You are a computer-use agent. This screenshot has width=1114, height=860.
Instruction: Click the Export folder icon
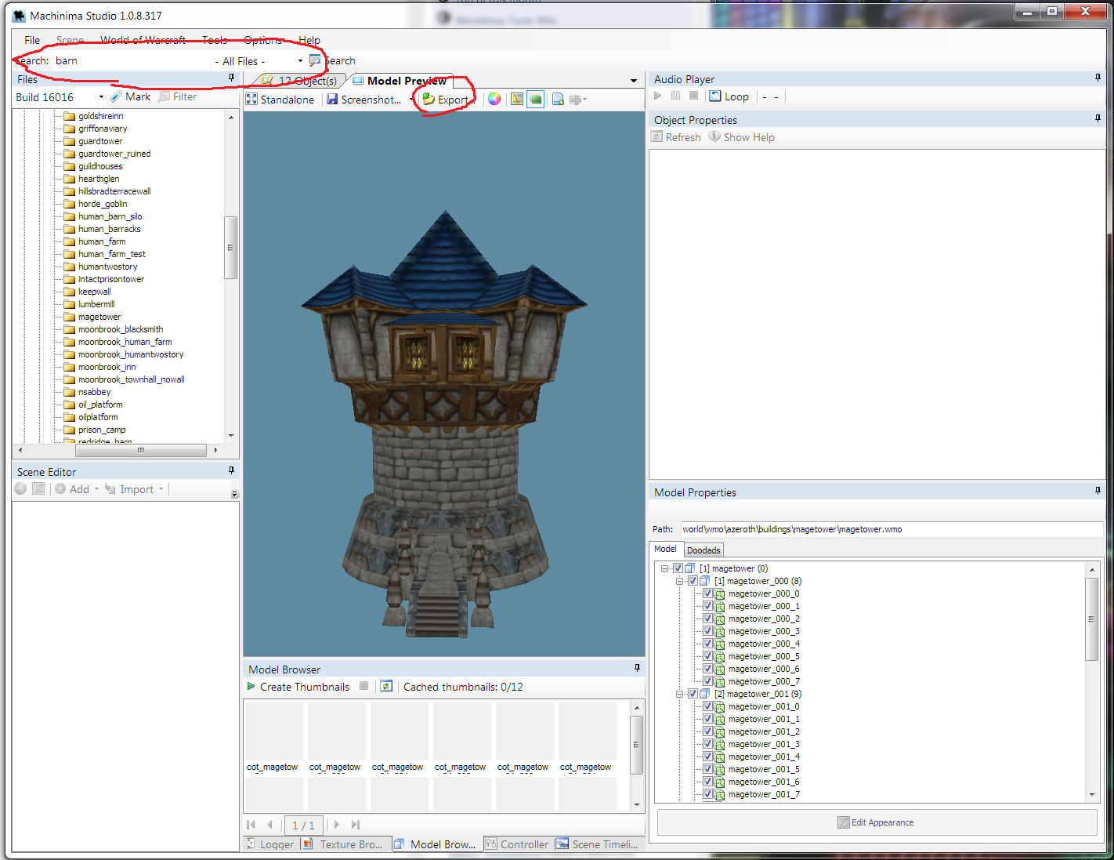pos(429,100)
